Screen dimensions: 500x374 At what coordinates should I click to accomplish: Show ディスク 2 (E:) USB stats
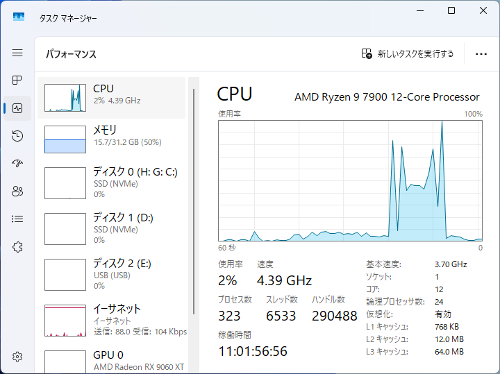pyautogui.click(x=115, y=274)
